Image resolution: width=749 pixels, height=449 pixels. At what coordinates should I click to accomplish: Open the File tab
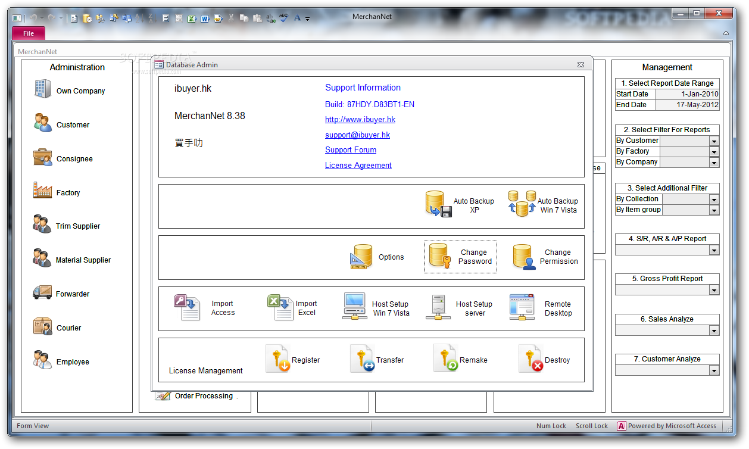[29, 33]
